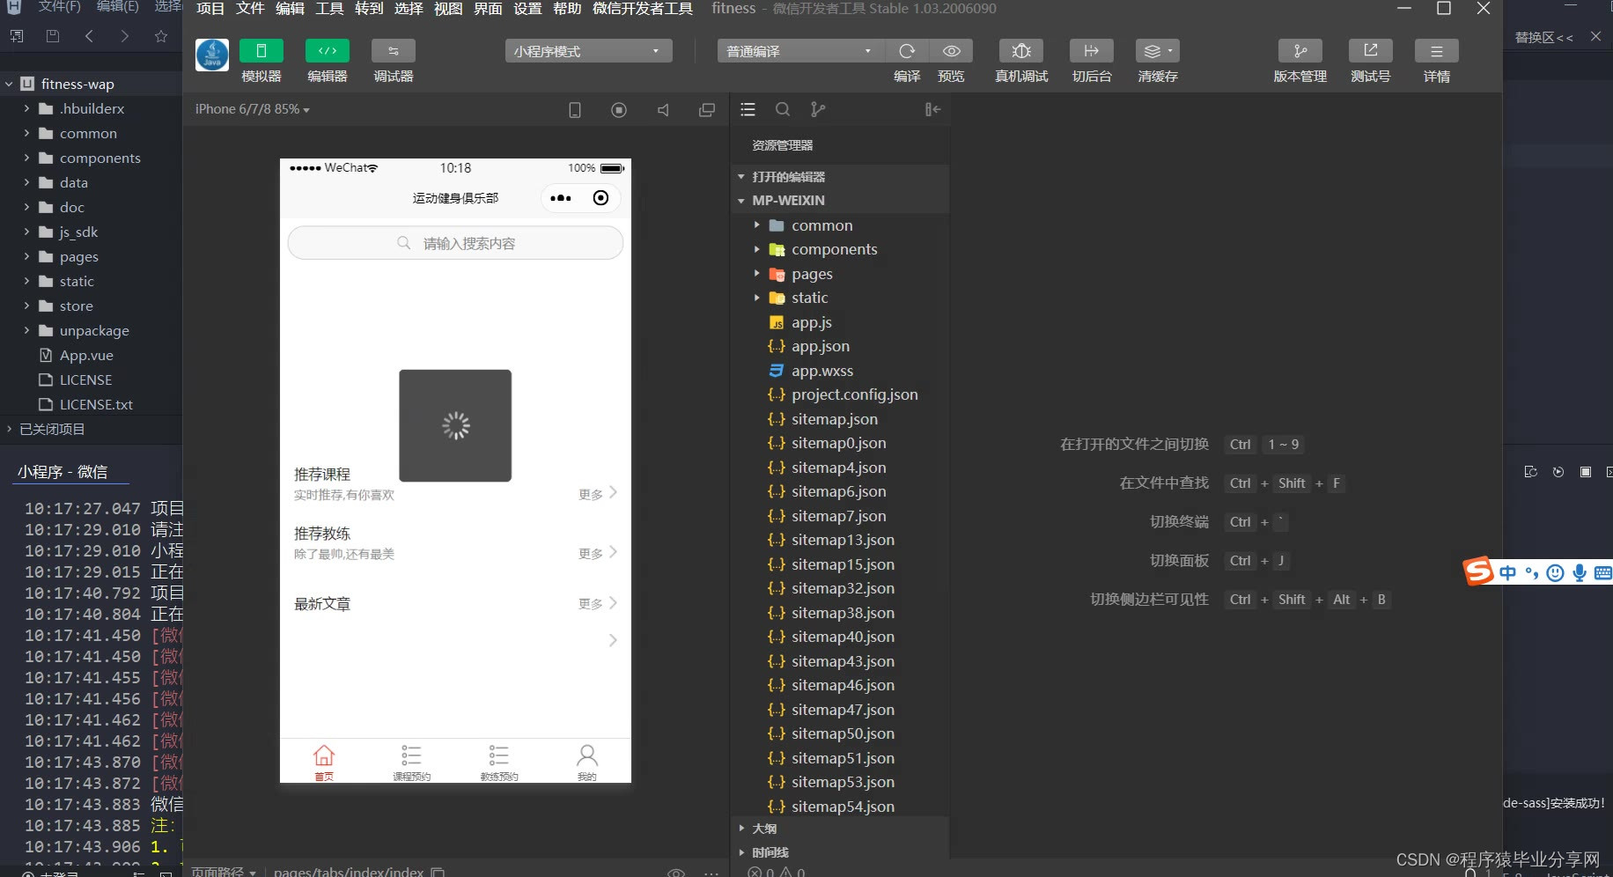The image size is (1613, 877).
Task: Detach the simulator window icon
Action: [x=707, y=110]
